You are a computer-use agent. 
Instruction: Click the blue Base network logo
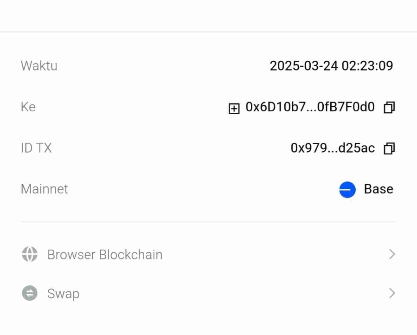tap(347, 189)
